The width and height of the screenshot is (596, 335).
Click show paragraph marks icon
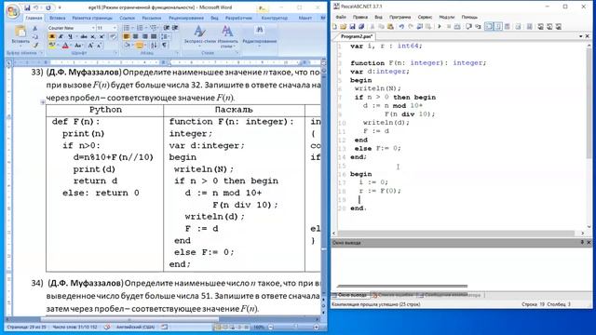pos(164,46)
